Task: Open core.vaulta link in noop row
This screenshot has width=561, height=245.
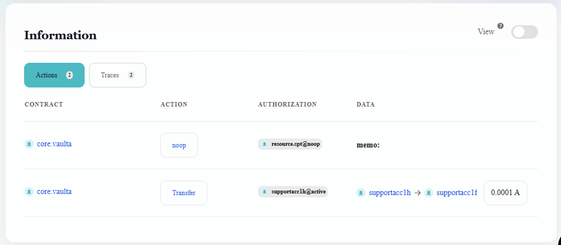Action: (54, 144)
